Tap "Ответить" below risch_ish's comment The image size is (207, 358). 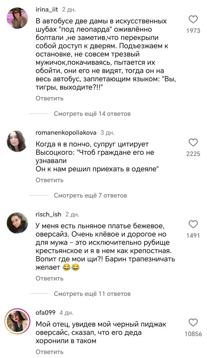pyautogui.click(x=50, y=278)
